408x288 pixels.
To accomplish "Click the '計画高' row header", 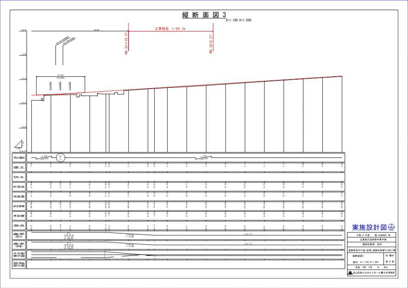I will (x=19, y=187).
